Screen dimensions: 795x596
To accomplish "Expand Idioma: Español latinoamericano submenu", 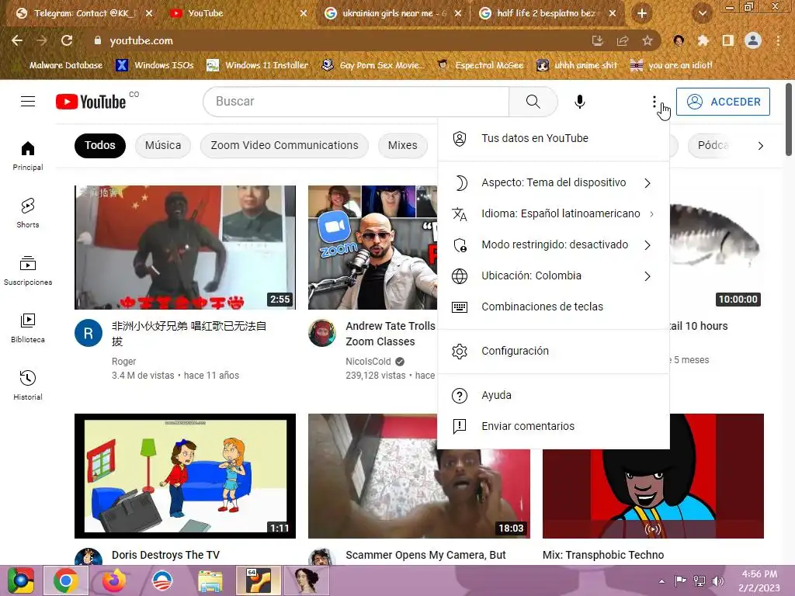I will pos(553,214).
